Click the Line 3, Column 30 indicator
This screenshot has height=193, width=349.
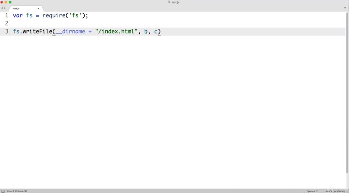tap(17, 191)
